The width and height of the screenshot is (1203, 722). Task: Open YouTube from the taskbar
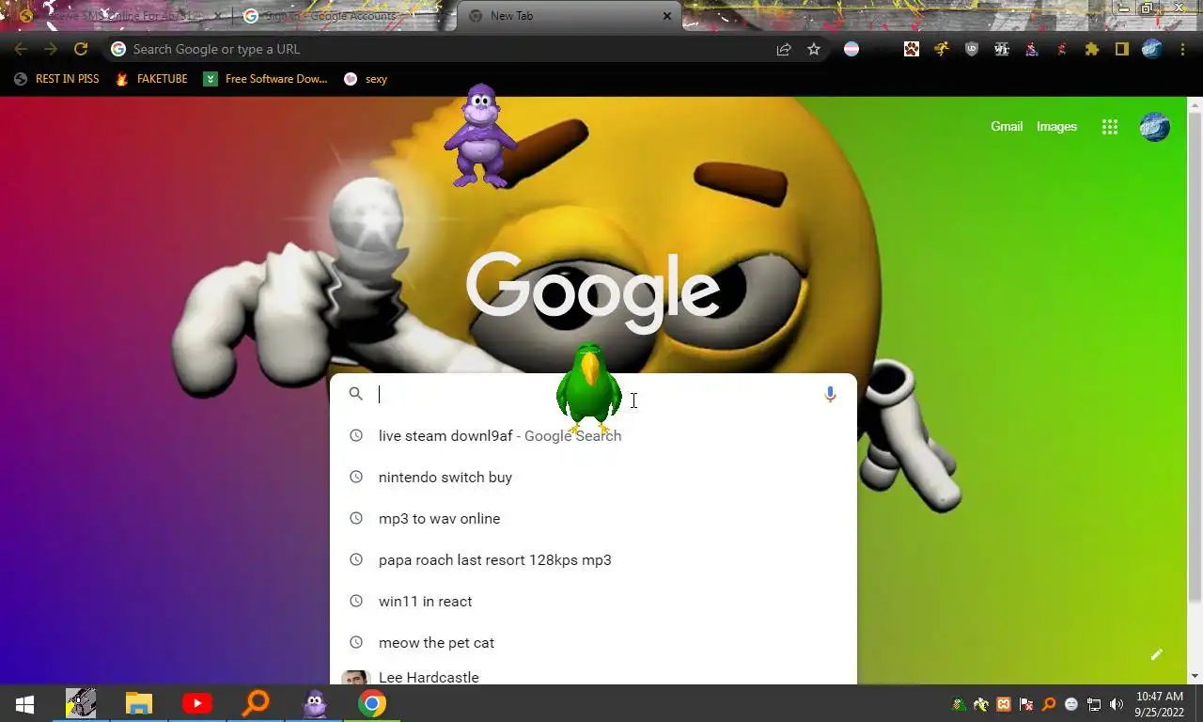coord(197,703)
